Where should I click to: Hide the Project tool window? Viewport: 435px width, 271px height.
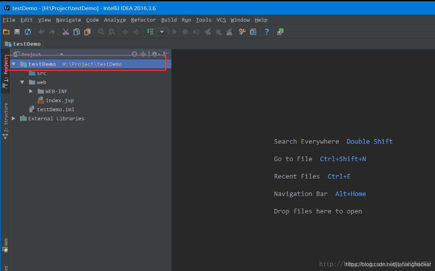pyautogui.click(x=166, y=54)
